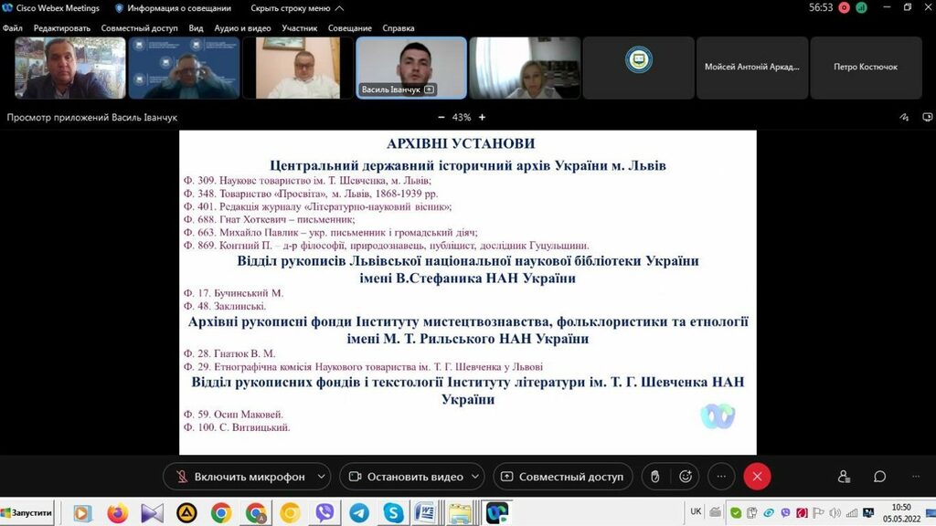Open the participants panel icon
Viewport: 936px width, 526px height.
pos(844,477)
